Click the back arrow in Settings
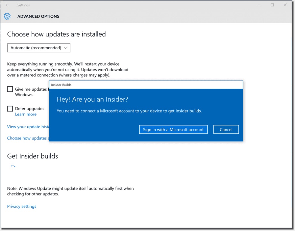This screenshot has width=295, height=231. (7, 5)
